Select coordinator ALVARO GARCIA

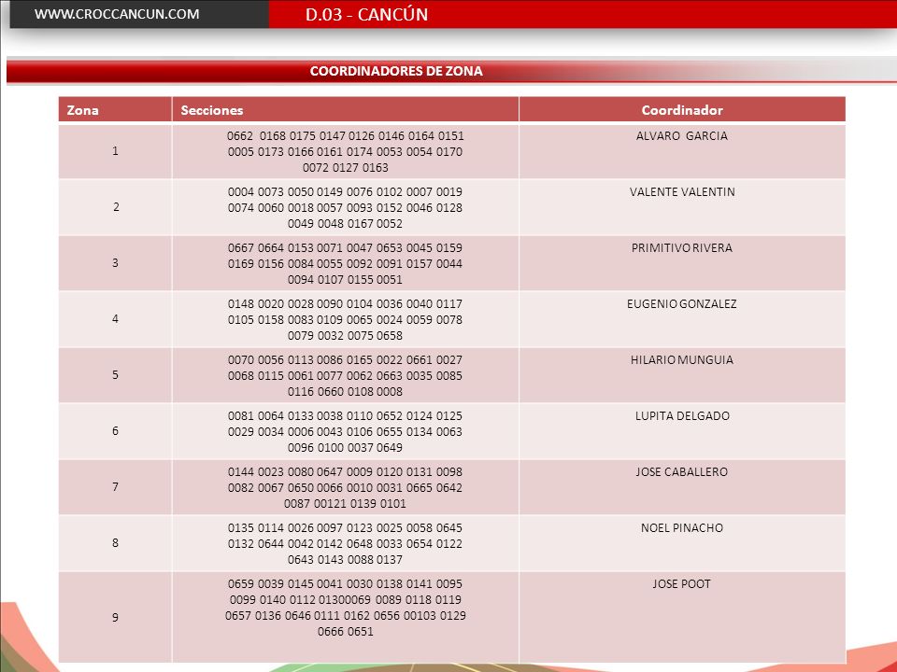[682, 136]
